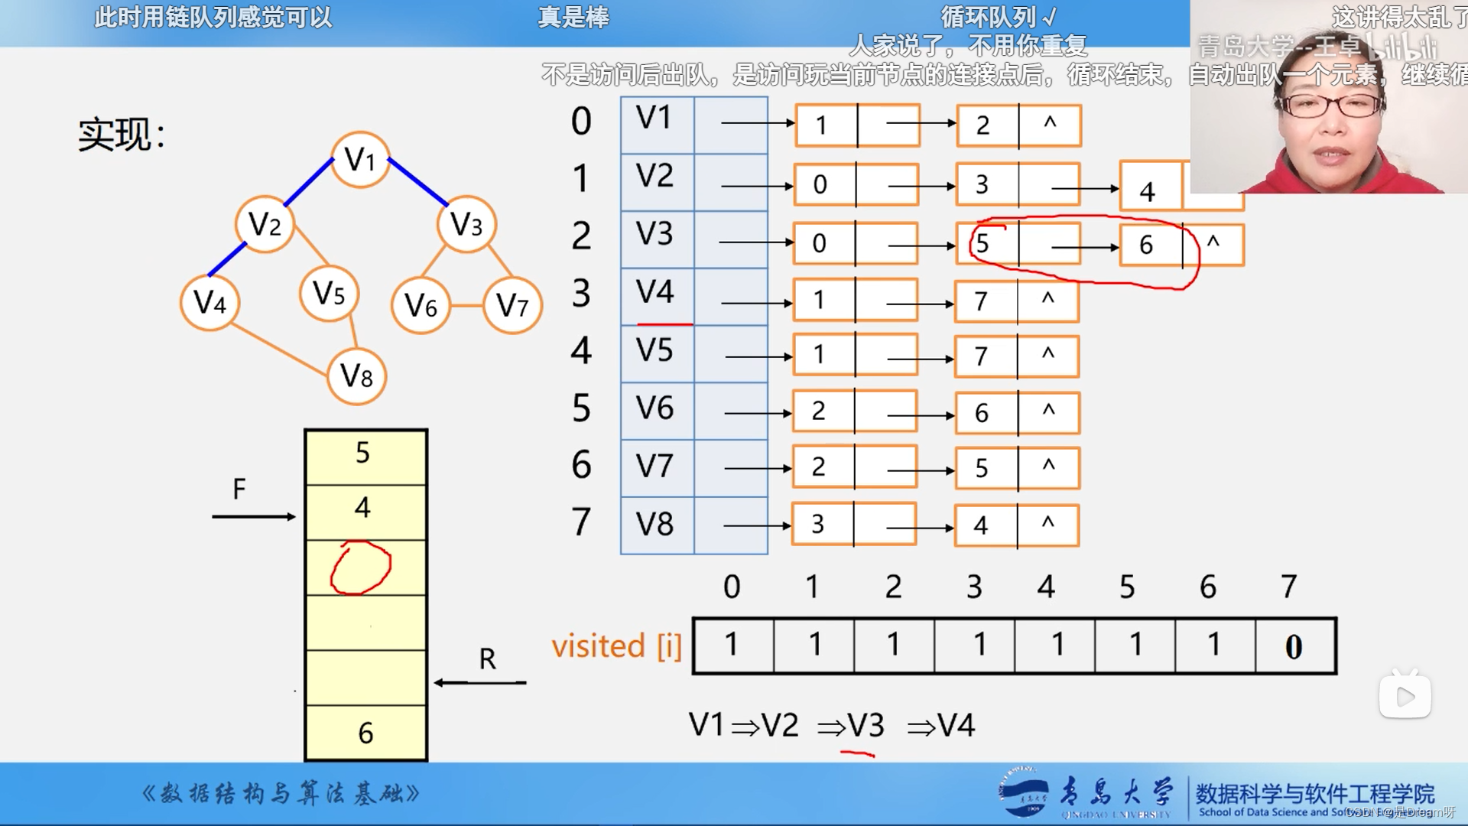Click node 3 starting V8's adjacency list

tap(854, 524)
